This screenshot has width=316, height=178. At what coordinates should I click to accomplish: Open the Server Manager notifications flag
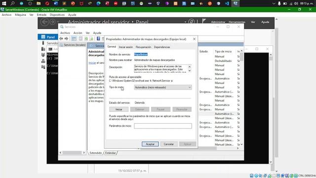click(204, 21)
